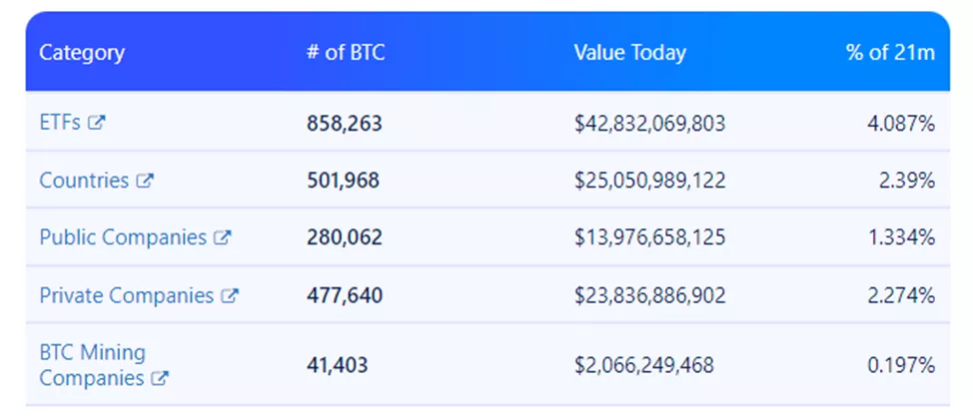Click the $2,066,249,468 mining companies value

tap(643, 365)
